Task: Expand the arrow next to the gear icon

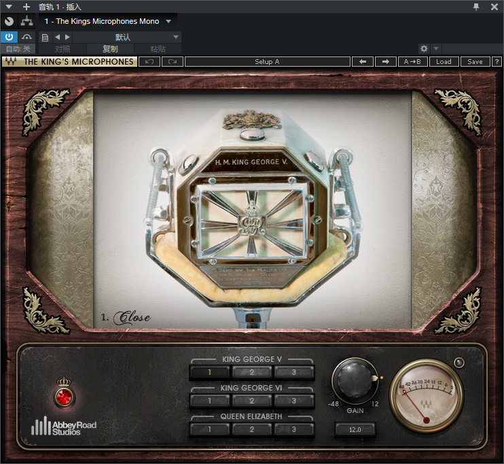Action: point(436,48)
